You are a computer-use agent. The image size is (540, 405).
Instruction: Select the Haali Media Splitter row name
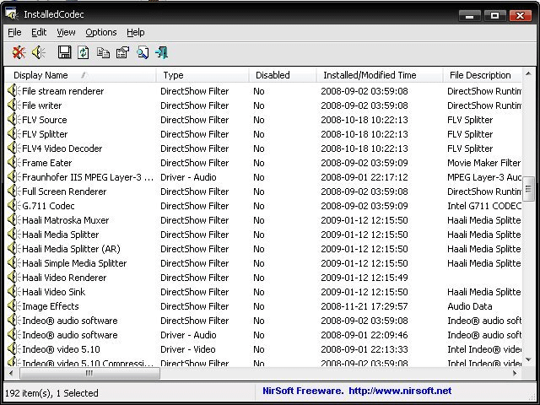point(60,235)
